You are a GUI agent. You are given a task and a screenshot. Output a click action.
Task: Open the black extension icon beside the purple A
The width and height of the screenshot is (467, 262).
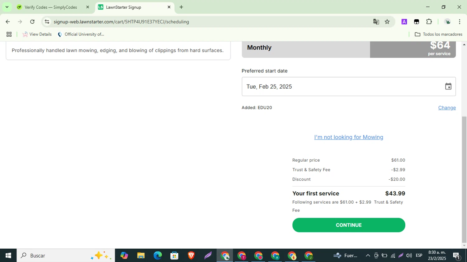(x=417, y=22)
